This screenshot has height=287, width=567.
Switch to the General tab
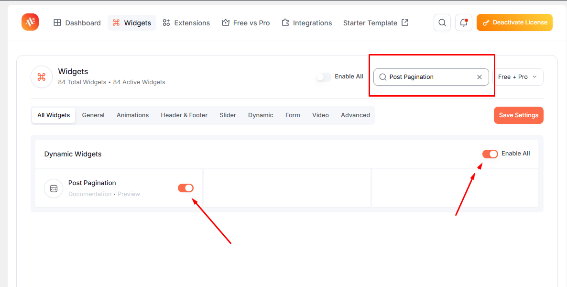93,115
